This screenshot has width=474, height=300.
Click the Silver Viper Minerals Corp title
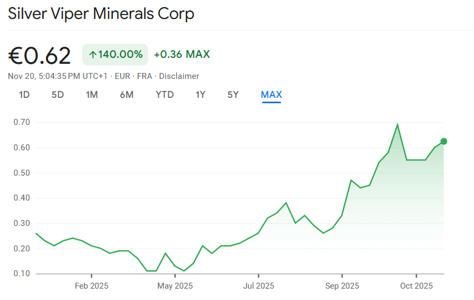(101, 14)
